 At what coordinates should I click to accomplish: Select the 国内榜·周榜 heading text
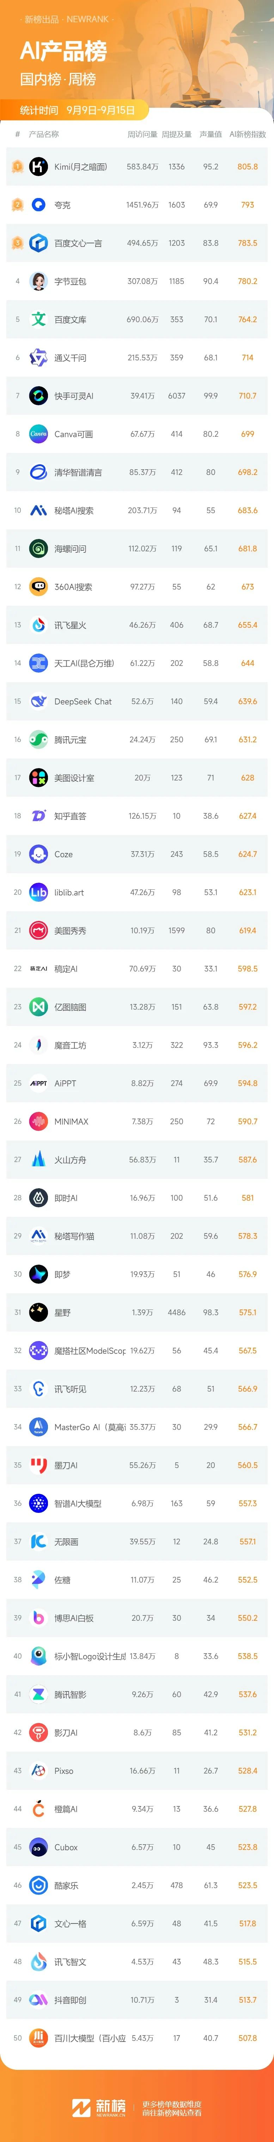(58, 79)
